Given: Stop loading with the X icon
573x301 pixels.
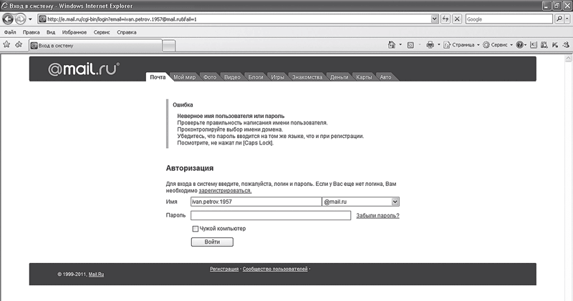Looking at the screenshot, I should click(457, 19).
